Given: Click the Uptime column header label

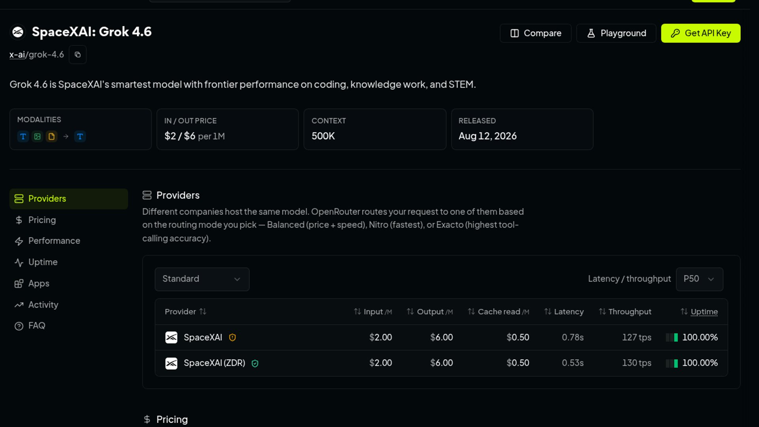Looking at the screenshot, I should click(x=704, y=312).
